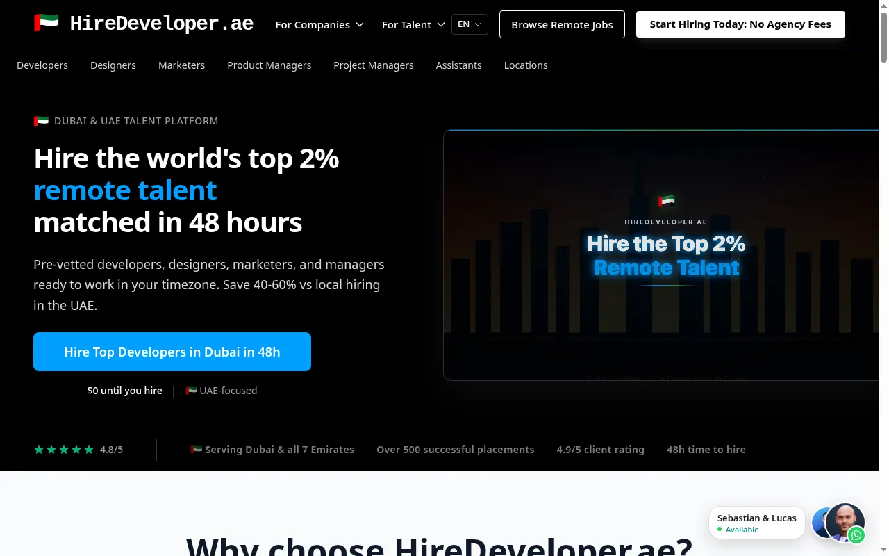Click 'Serving Dubai & all 7 Emirates' text

tap(272, 450)
